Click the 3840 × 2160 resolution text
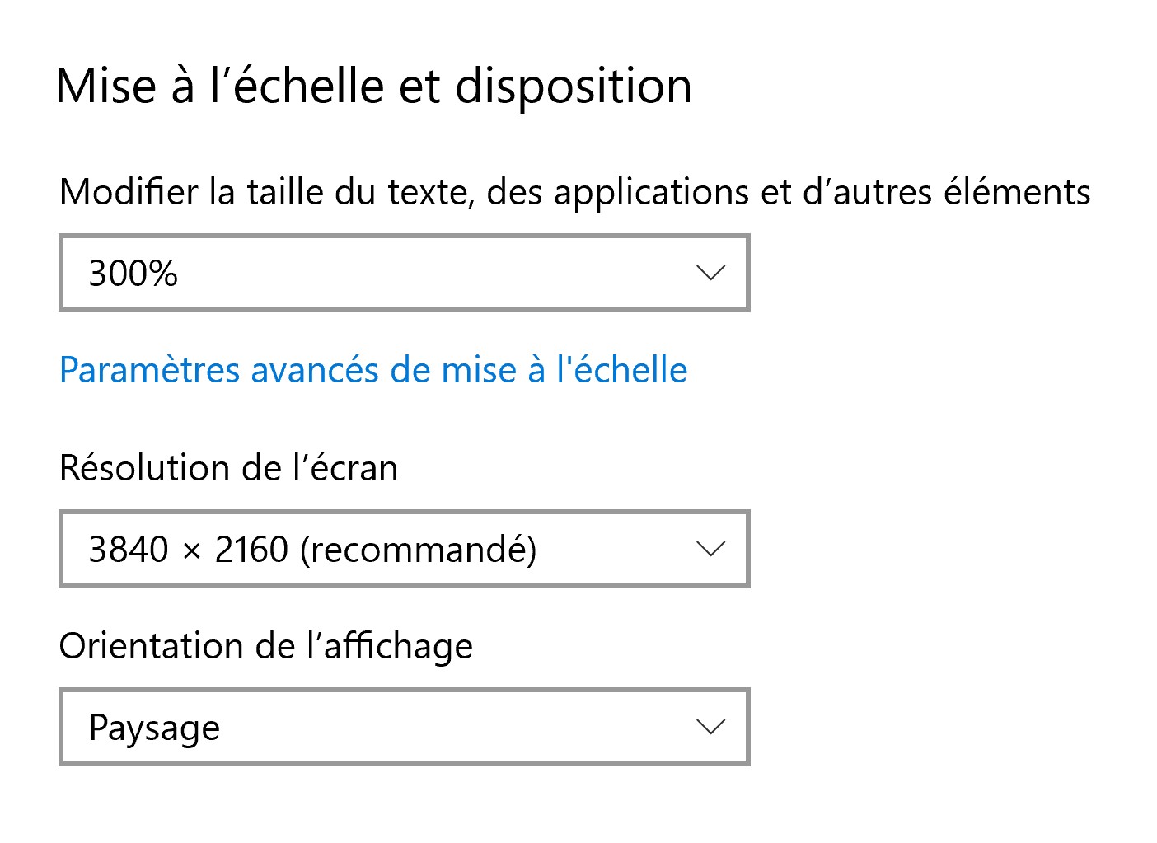Viewport: 1157px width, 843px height. pyautogui.click(x=189, y=550)
